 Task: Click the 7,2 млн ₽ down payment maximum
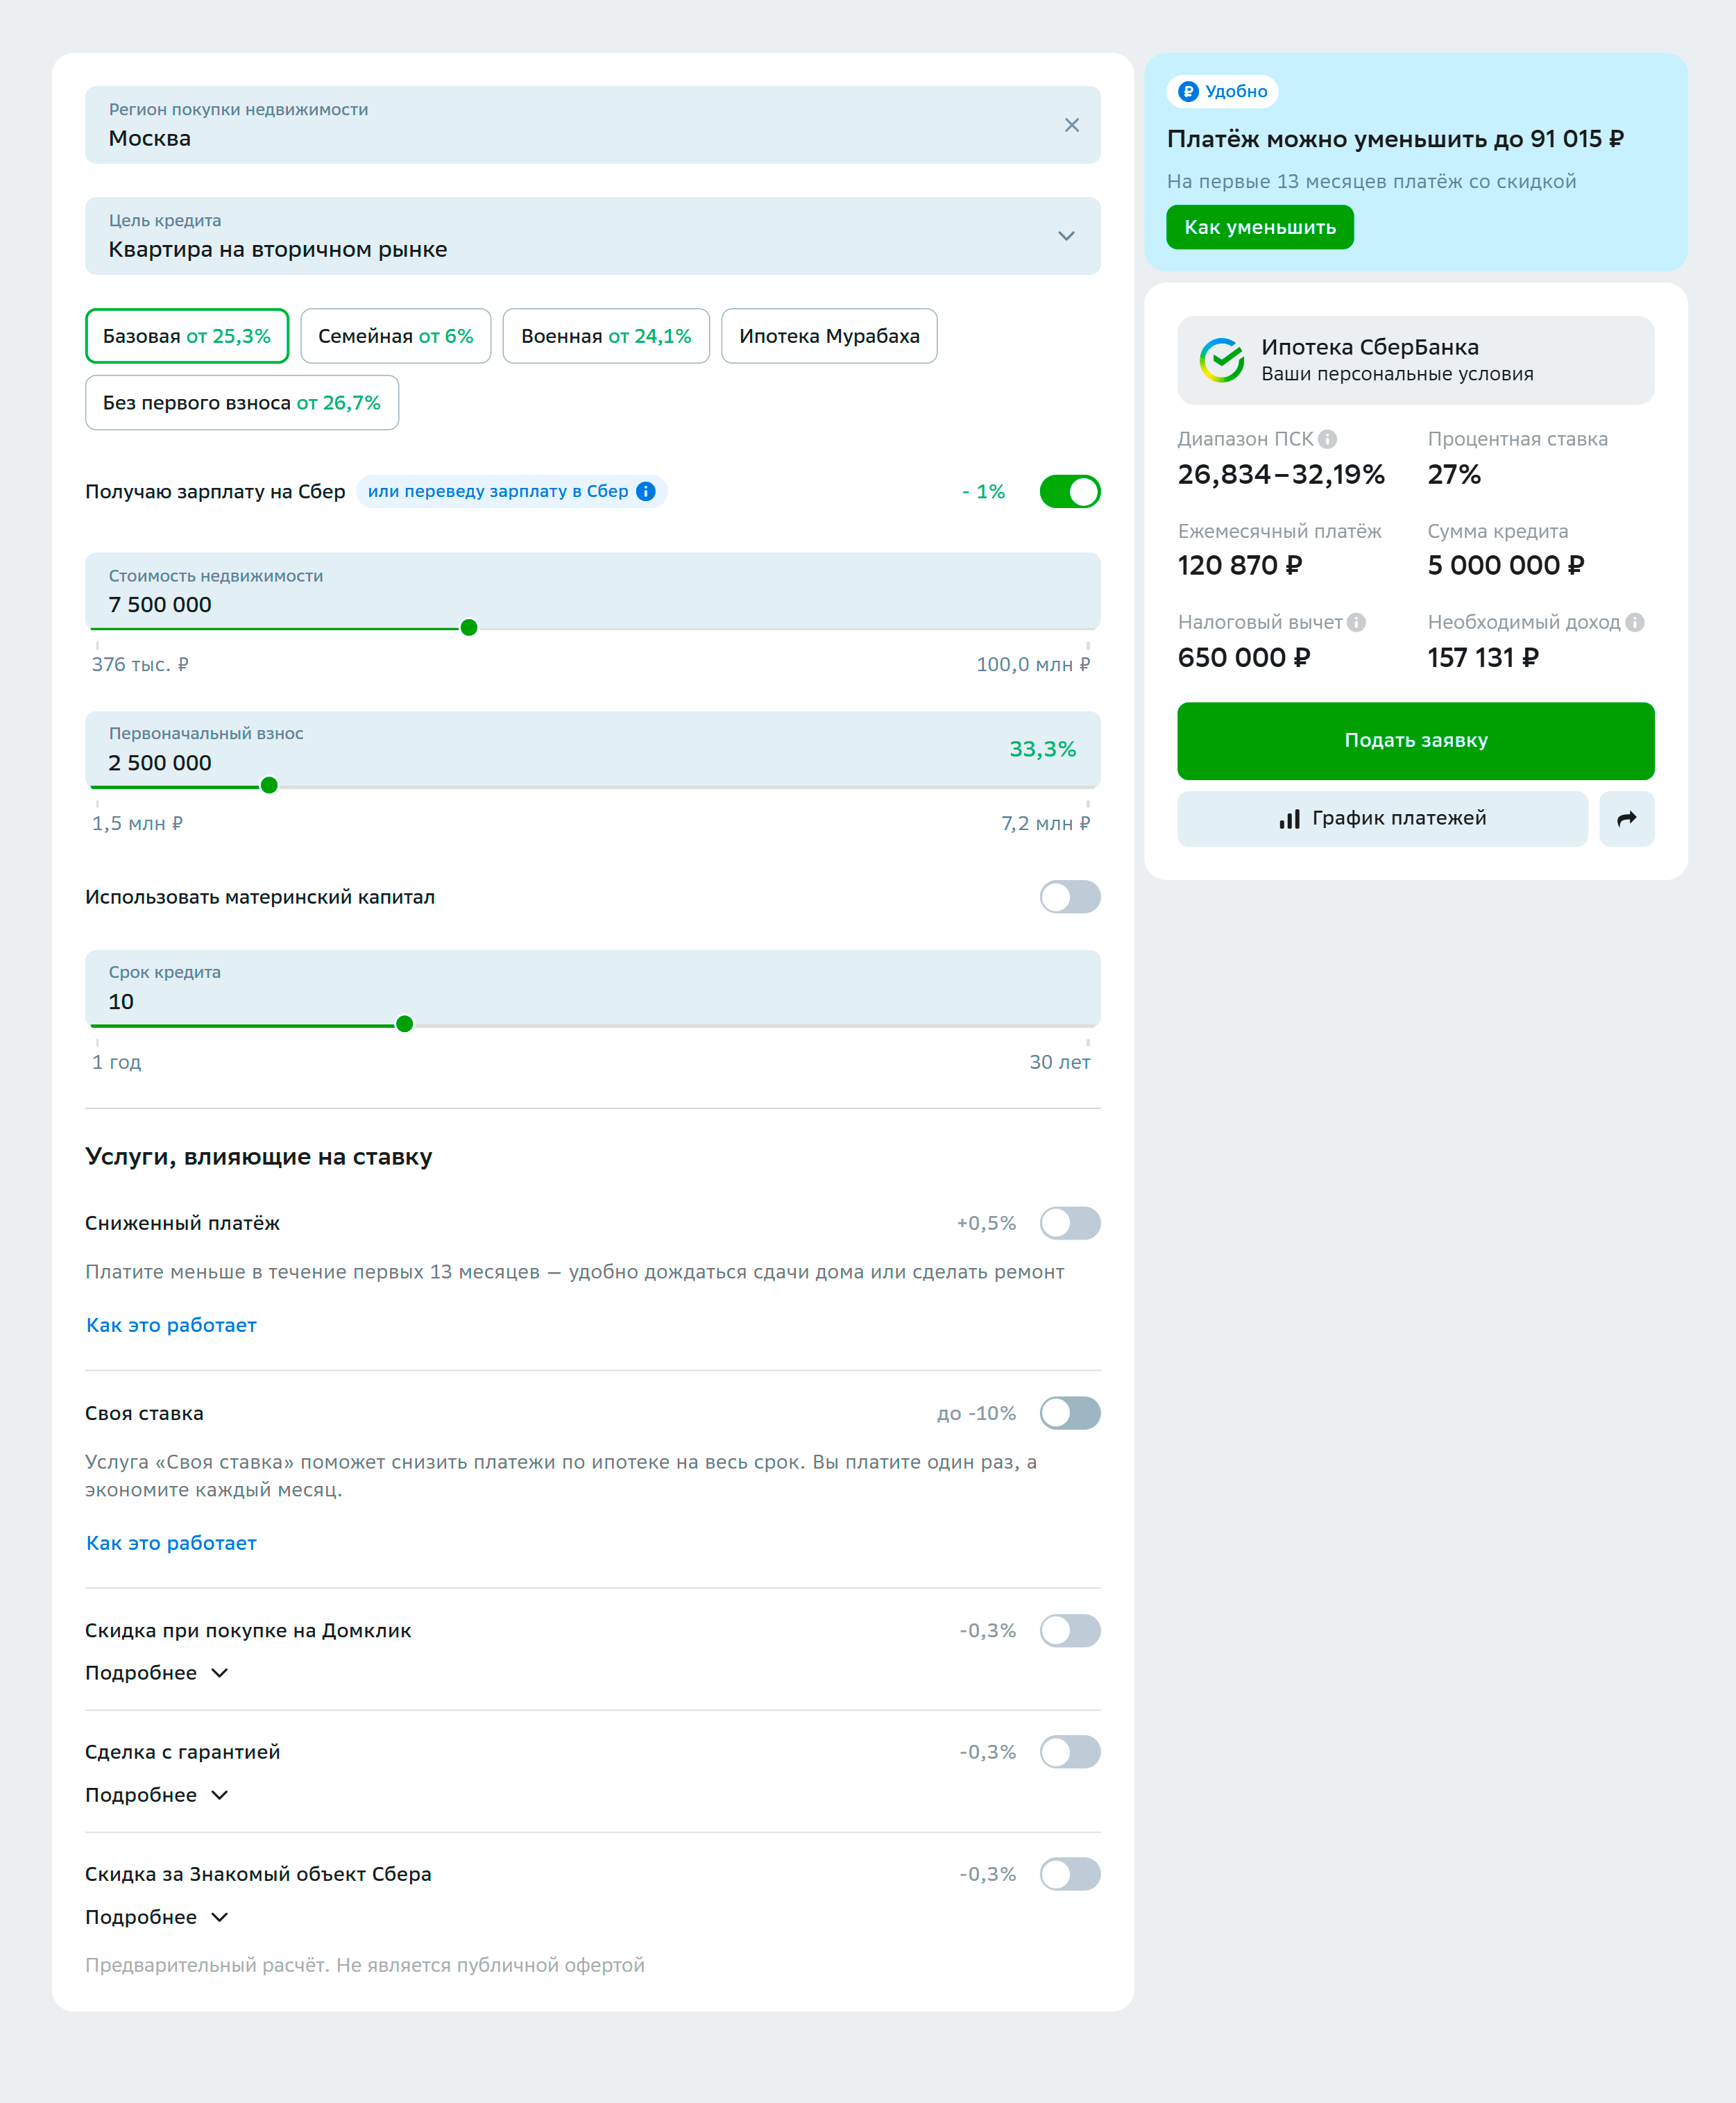[1045, 823]
